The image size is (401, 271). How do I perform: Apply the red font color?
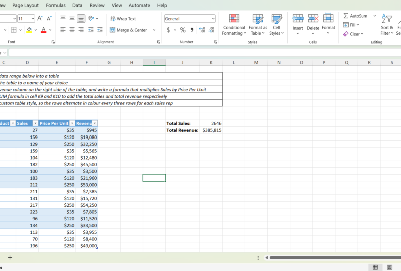tap(44, 30)
